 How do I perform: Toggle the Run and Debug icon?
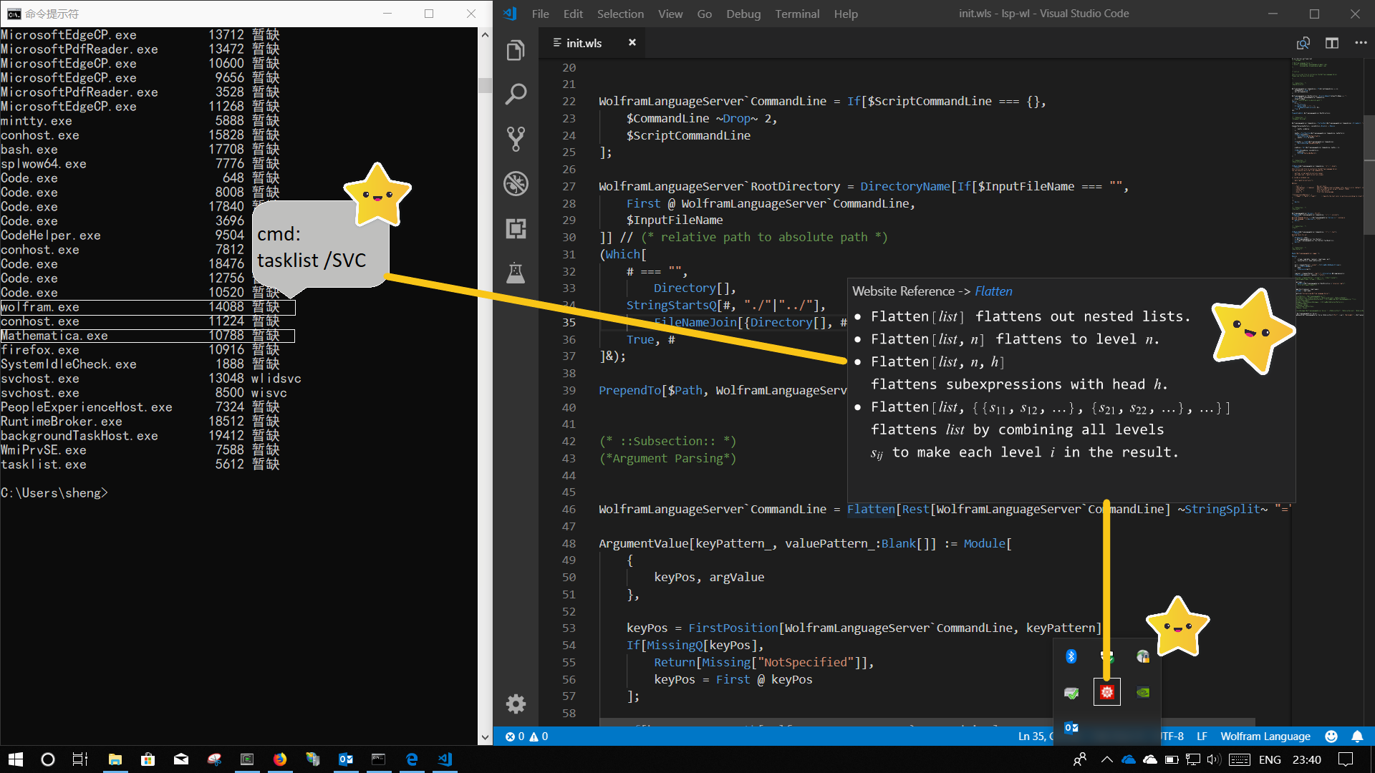point(516,183)
